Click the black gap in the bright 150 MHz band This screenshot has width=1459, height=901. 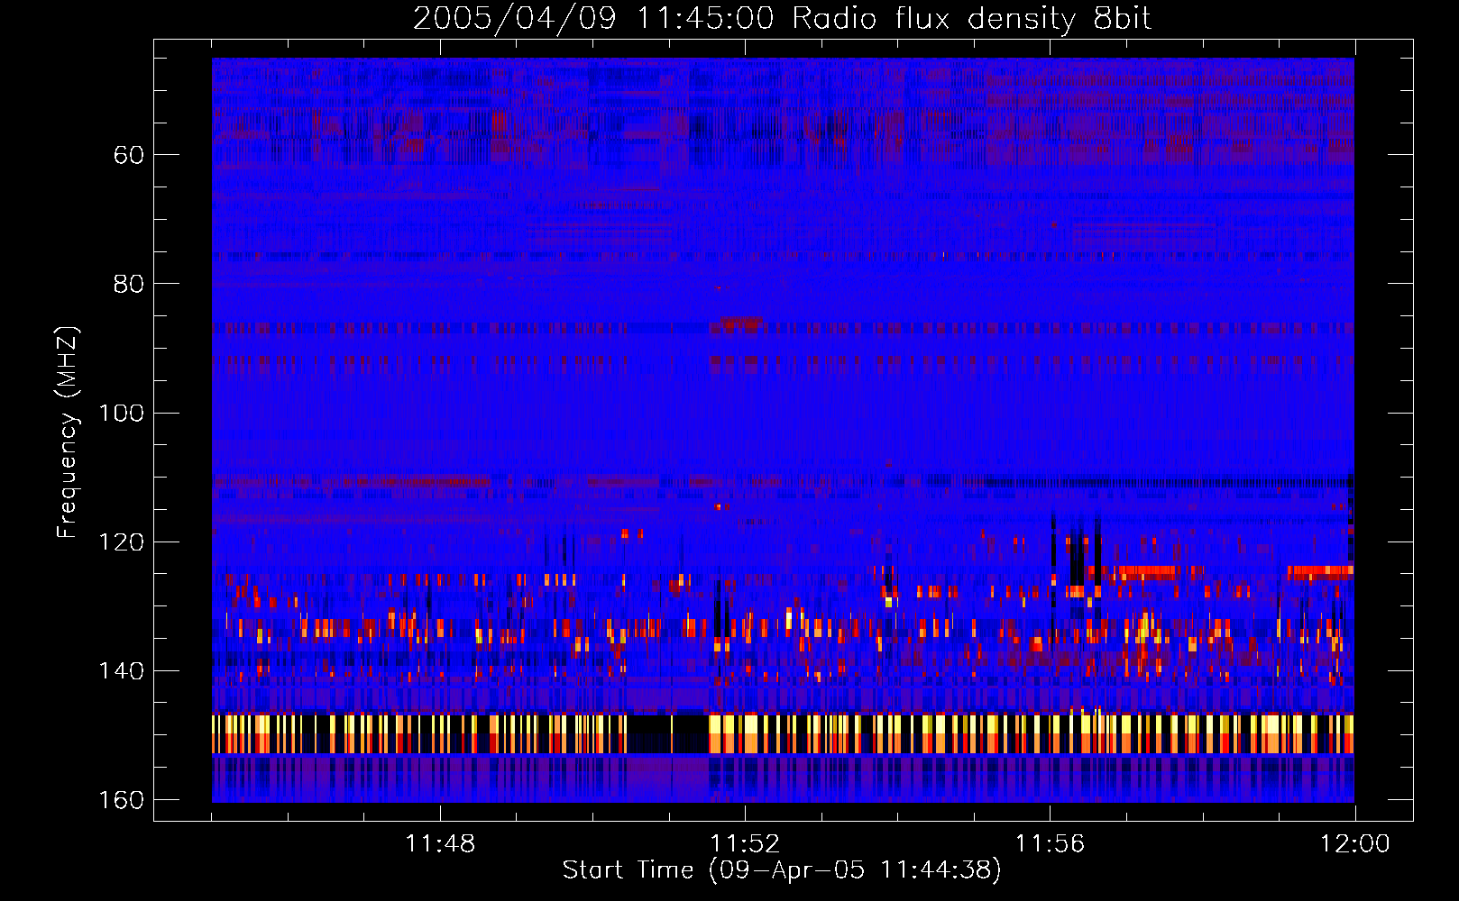tap(667, 733)
